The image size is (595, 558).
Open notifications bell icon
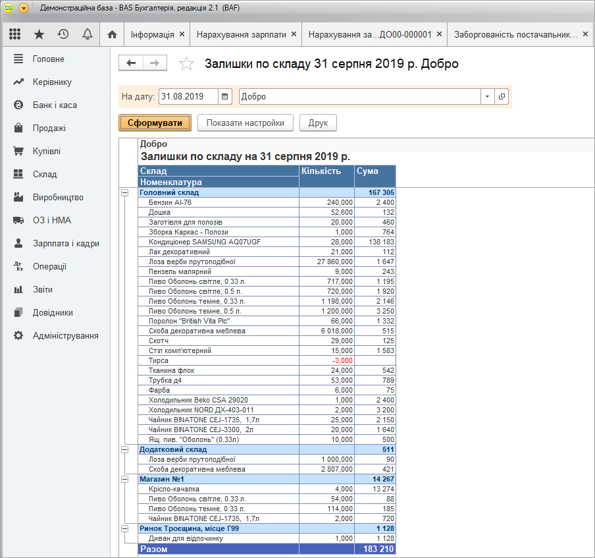click(87, 34)
